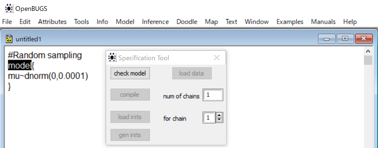Close the Specification Tool dialog
The height and width of the screenshot is (148, 378).
click(217, 58)
